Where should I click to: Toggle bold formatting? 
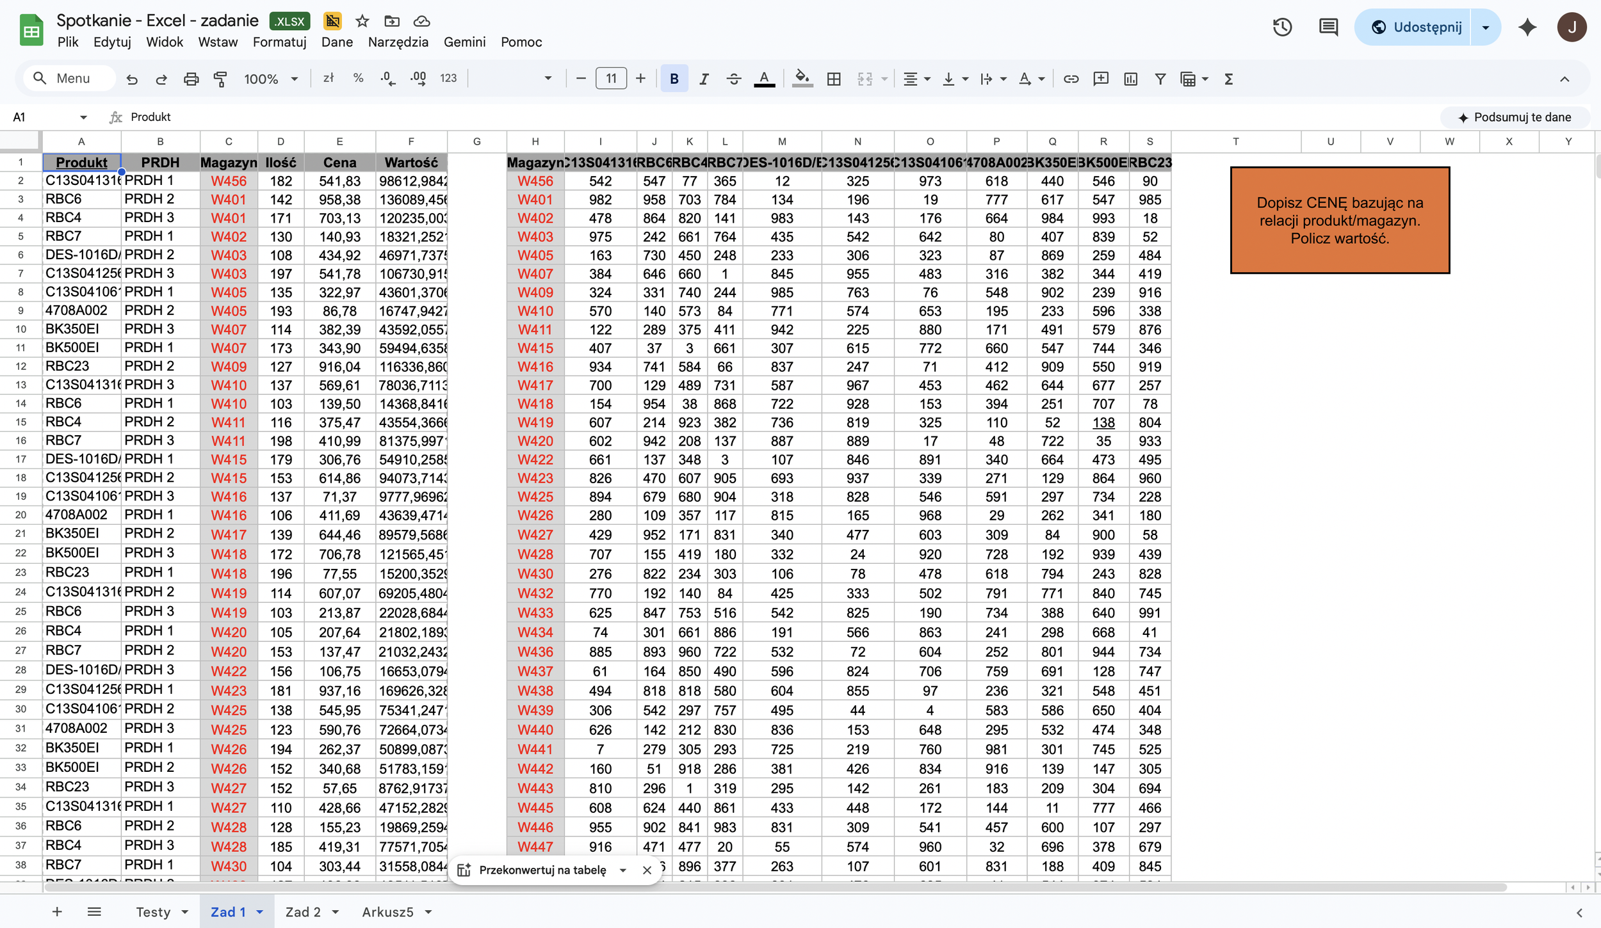click(x=674, y=79)
